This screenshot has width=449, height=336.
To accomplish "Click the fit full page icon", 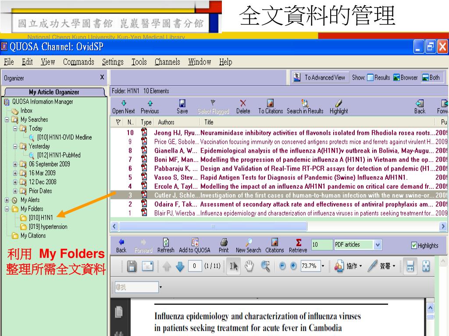I will click(426, 266).
